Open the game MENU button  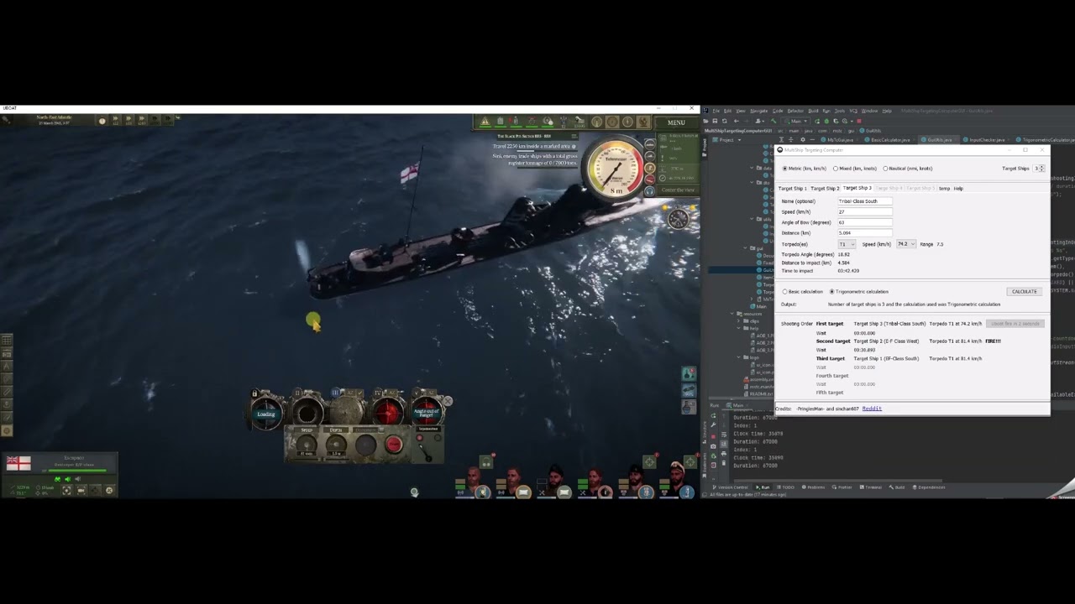point(676,122)
